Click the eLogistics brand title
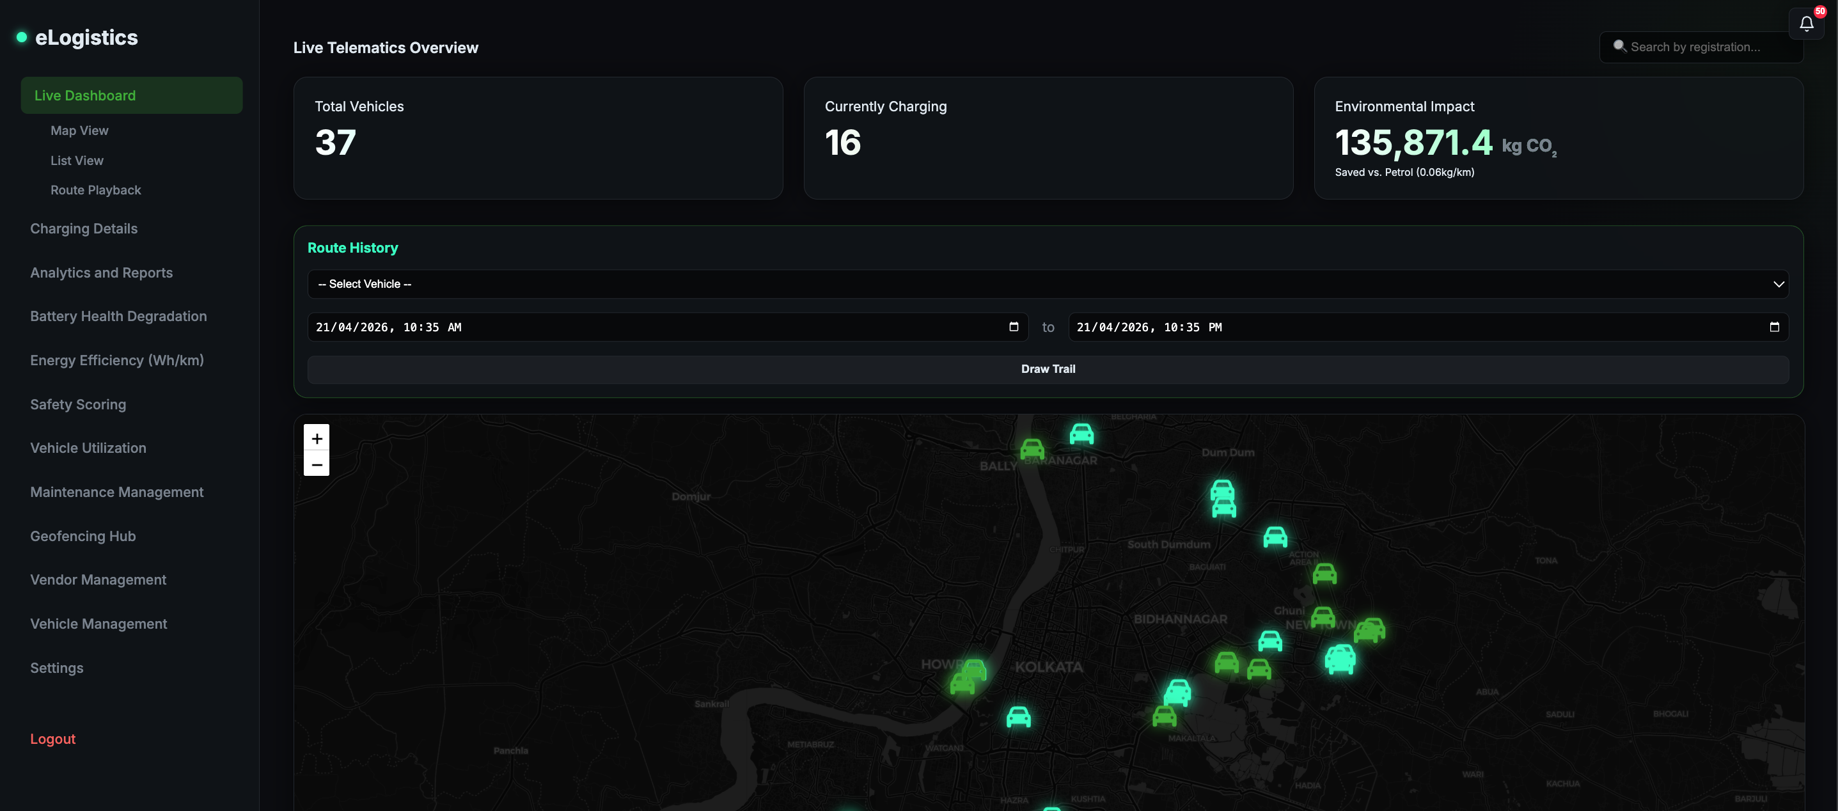Screen dimensions: 1838x811 click(x=86, y=38)
